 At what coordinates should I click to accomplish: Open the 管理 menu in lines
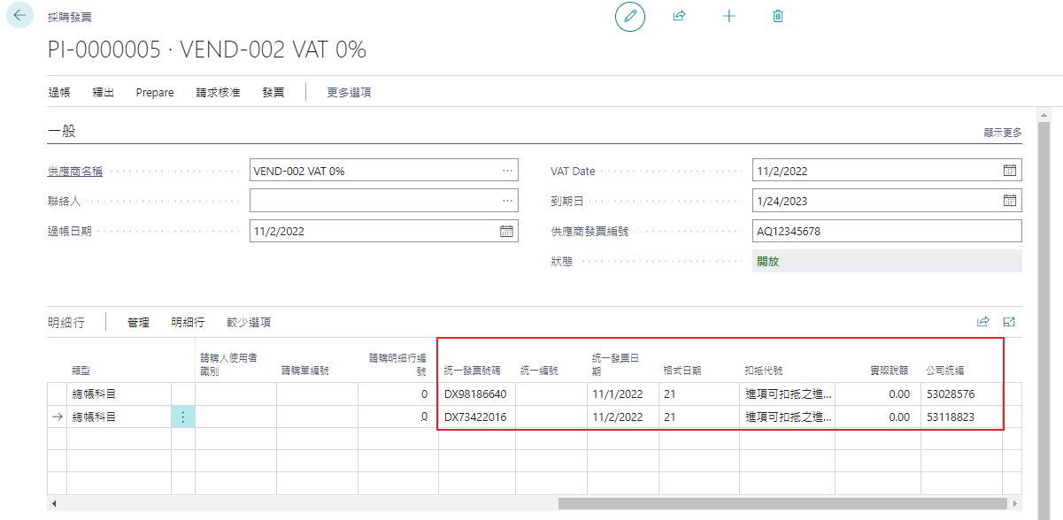[138, 323]
